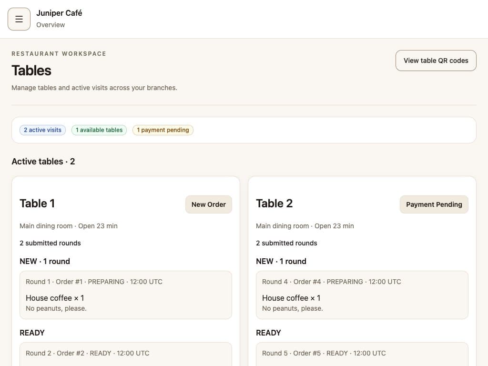Click the READY label under Table 1

pyautogui.click(x=32, y=333)
